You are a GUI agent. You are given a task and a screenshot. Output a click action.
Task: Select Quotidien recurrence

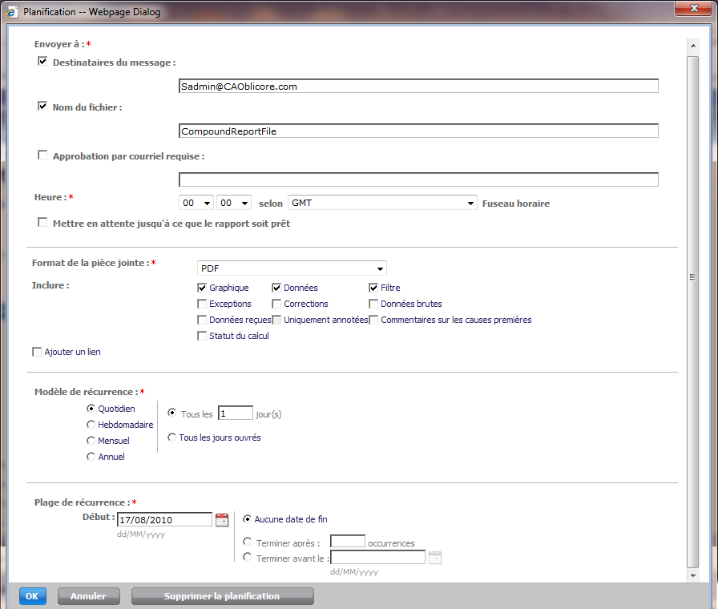[x=91, y=408]
